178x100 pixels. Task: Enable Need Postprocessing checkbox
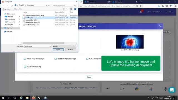pyautogui.click(x=56, y=59)
